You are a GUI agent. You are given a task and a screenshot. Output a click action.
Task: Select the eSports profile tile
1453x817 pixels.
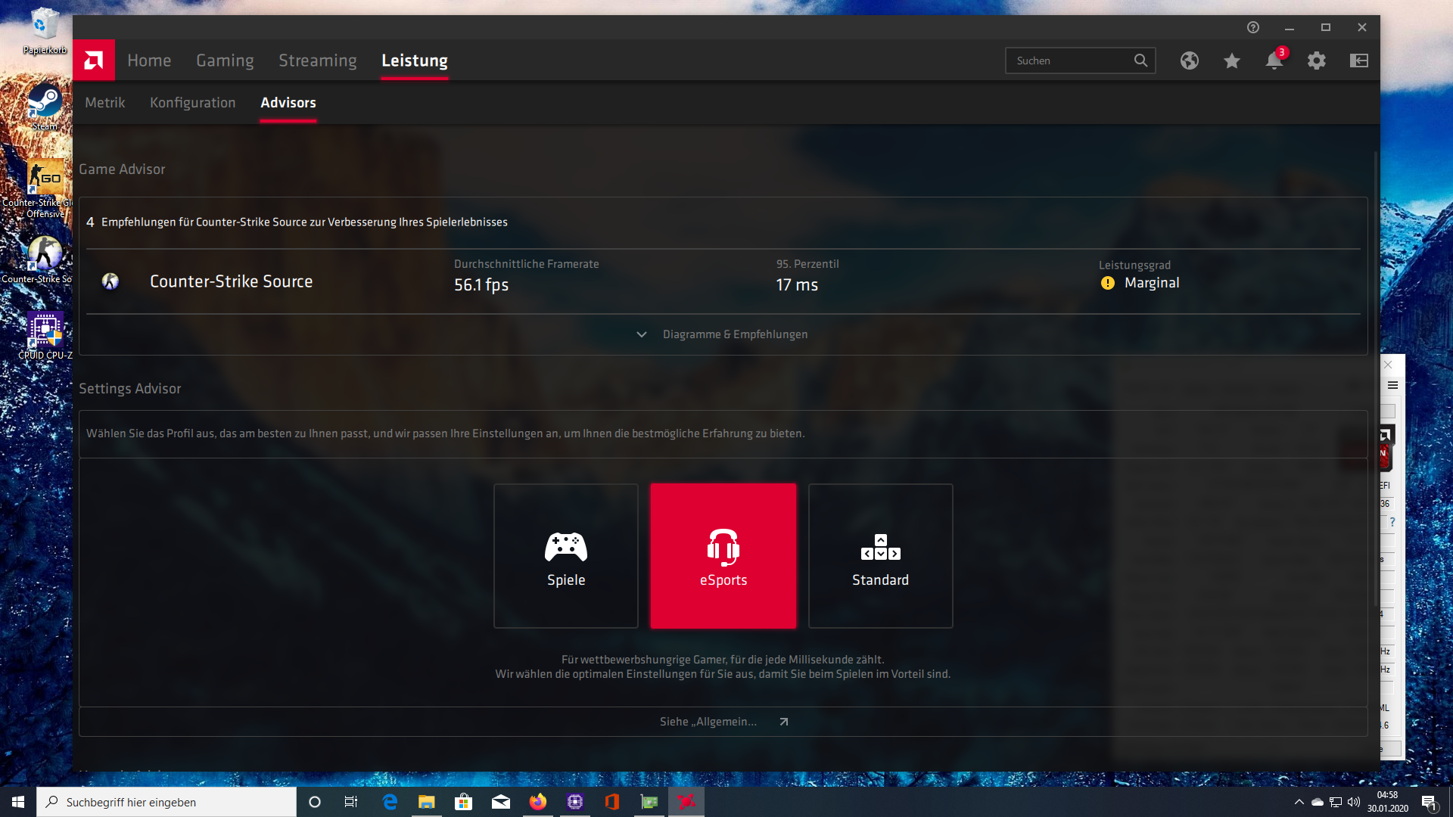[723, 556]
